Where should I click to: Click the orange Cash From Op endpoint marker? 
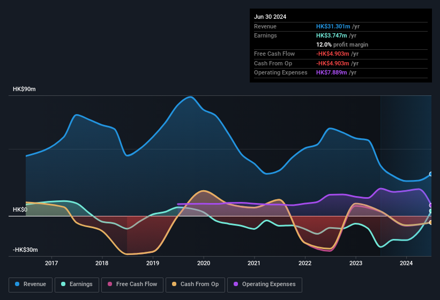(431, 222)
